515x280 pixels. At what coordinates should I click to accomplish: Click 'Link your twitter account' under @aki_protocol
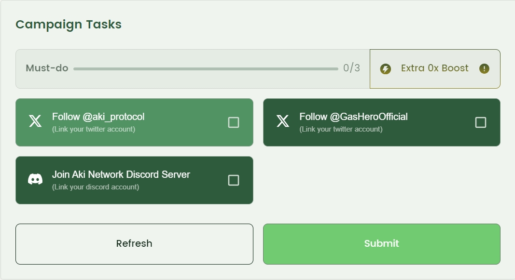(x=94, y=129)
